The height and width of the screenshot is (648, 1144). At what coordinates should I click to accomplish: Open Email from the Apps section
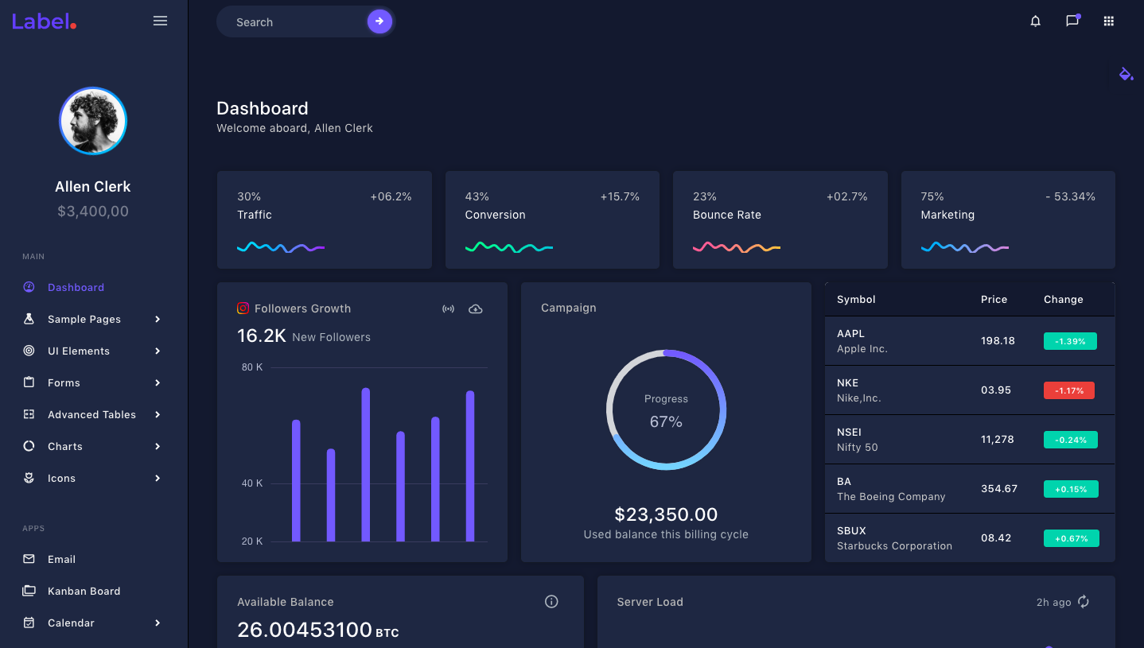tap(61, 559)
